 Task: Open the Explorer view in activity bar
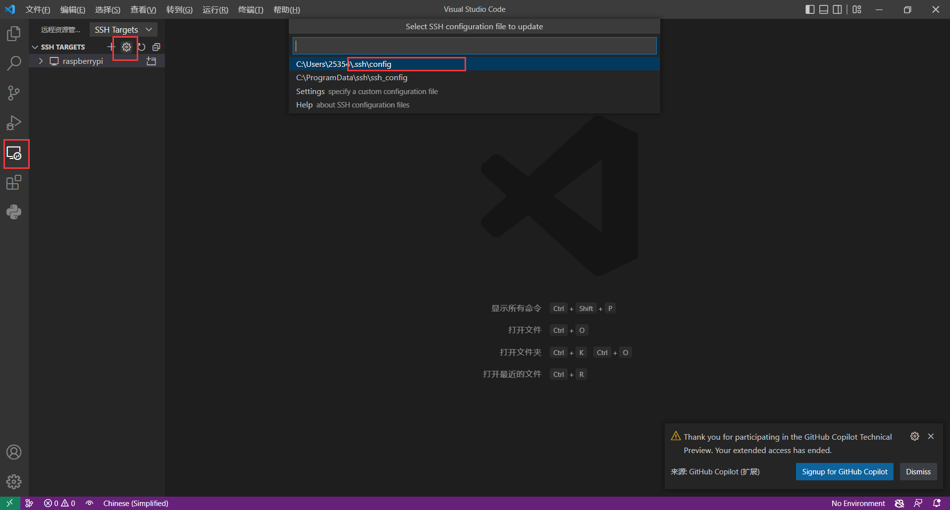click(x=14, y=34)
